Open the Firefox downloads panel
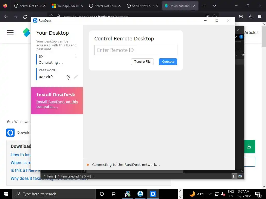 click(250, 17)
